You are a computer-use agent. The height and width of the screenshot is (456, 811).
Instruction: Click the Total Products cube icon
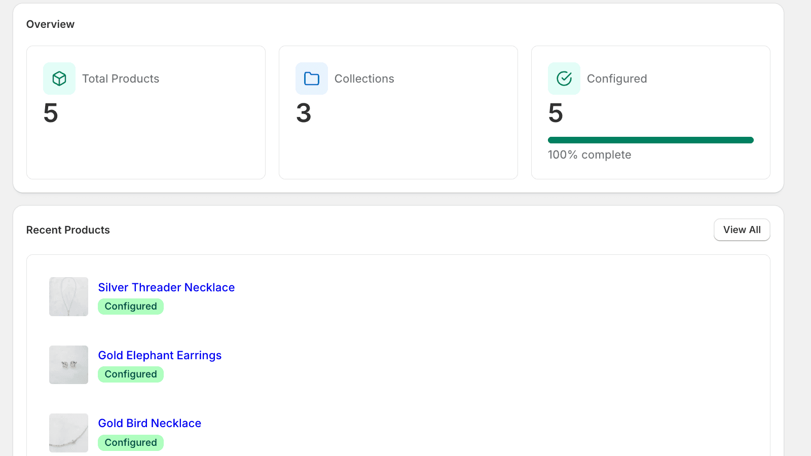(x=59, y=79)
